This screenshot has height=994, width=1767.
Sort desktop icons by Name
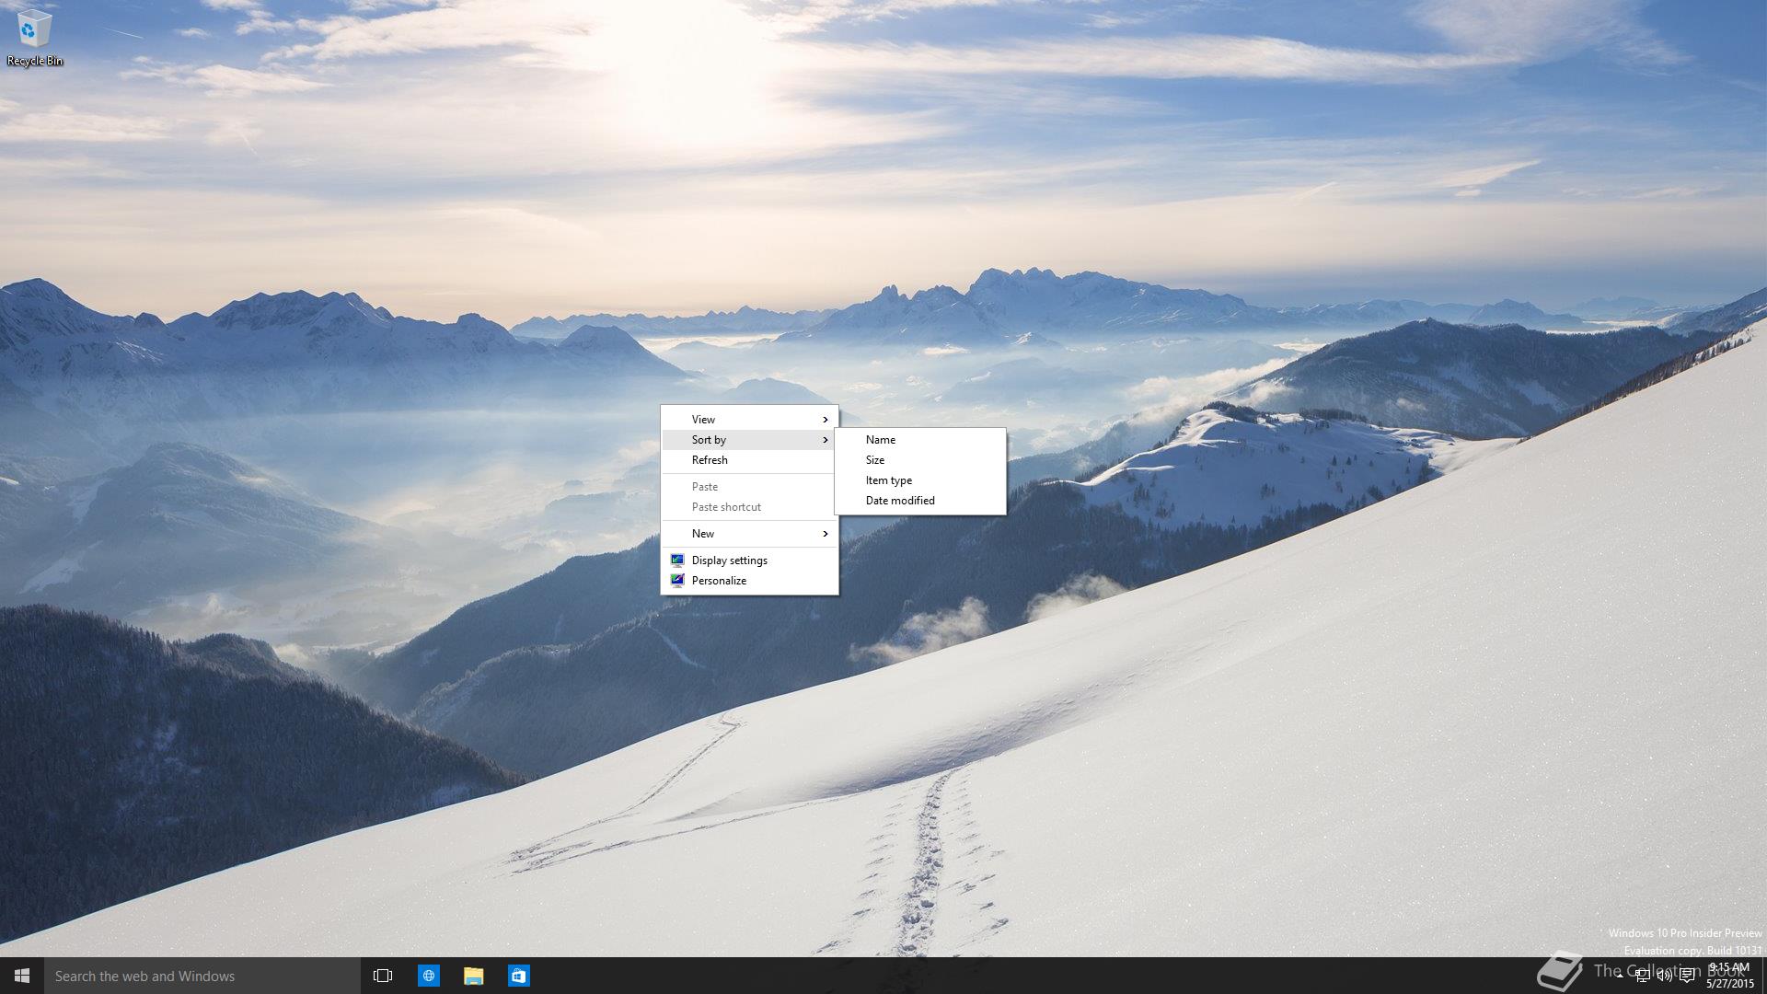[x=920, y=440]
